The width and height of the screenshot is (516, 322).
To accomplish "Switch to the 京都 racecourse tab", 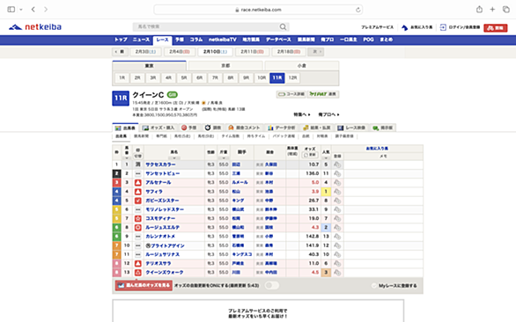I will coord(225,66).
